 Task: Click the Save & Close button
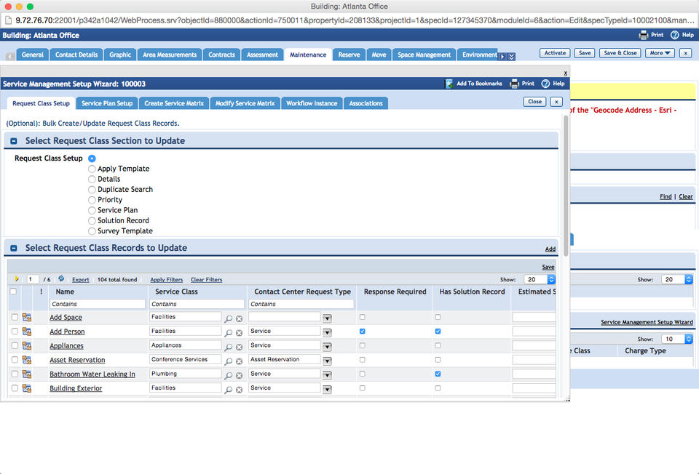tap(620, 53)
